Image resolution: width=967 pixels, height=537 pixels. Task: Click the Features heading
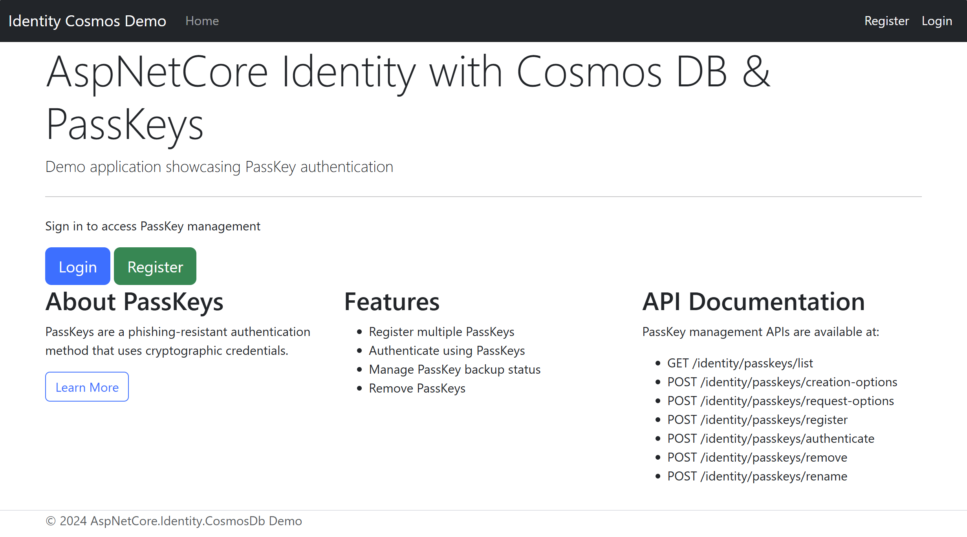pos(392,301)
